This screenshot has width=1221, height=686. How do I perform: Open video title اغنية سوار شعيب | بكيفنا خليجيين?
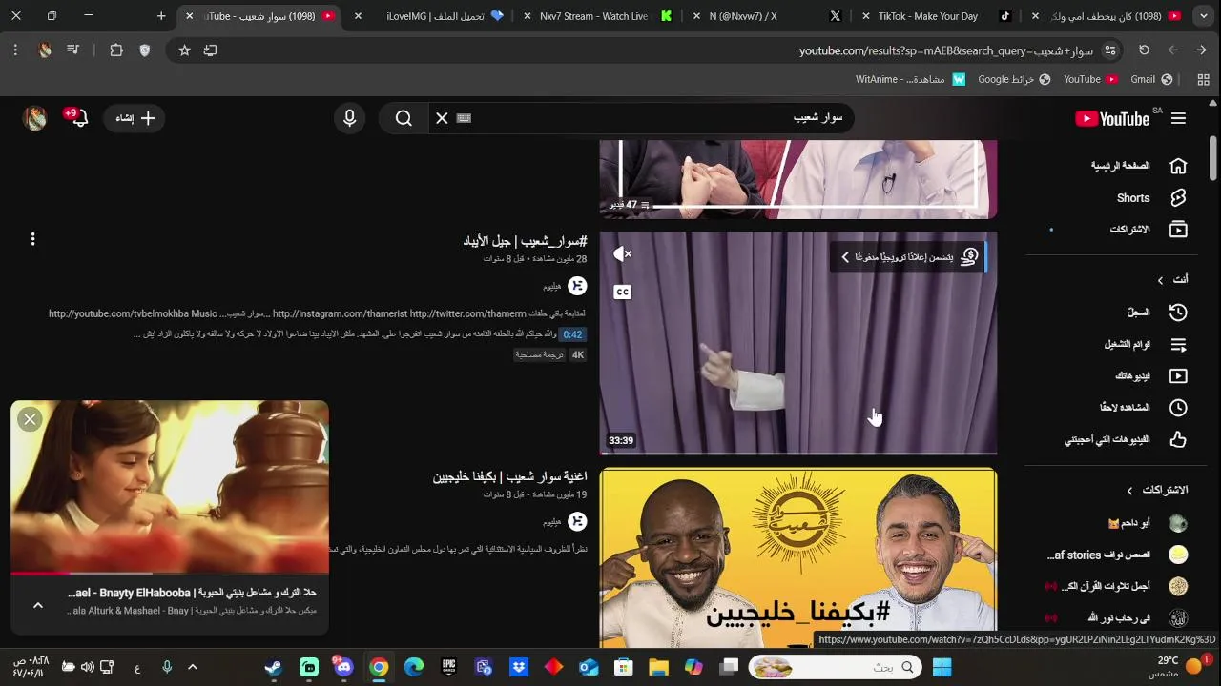(x=509, y=476)
